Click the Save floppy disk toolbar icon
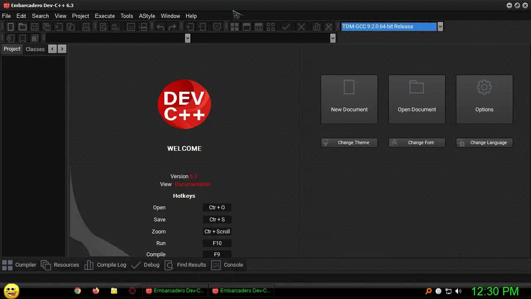531x299 pixels. click(34, 27)
